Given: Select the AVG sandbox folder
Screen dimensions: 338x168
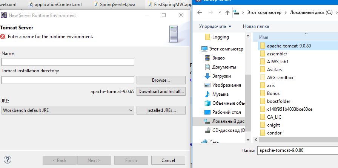Looking at the screenshot, I should 280,78.
